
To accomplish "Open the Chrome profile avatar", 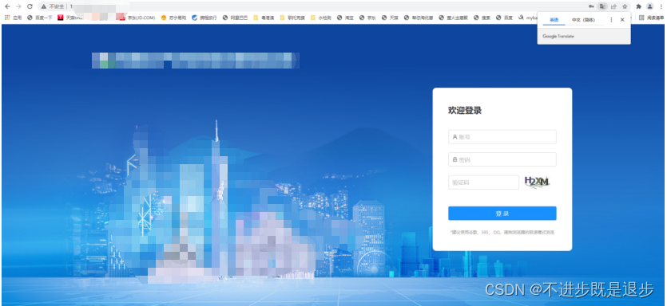I will click(649, 6).
